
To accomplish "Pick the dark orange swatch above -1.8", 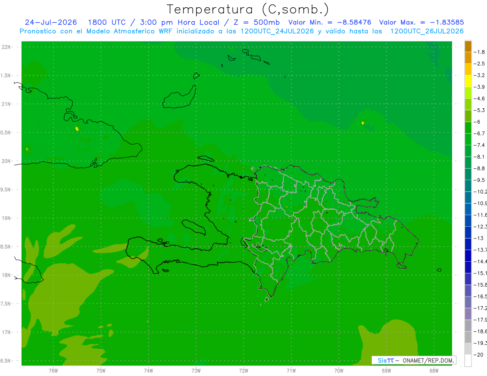I will point(468,46).
